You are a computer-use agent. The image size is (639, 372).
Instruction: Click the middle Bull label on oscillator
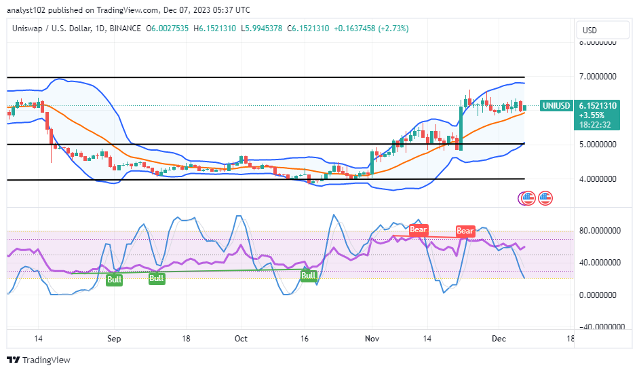(x=157, y=278)
